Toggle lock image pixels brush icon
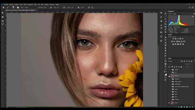 point(174,67)
